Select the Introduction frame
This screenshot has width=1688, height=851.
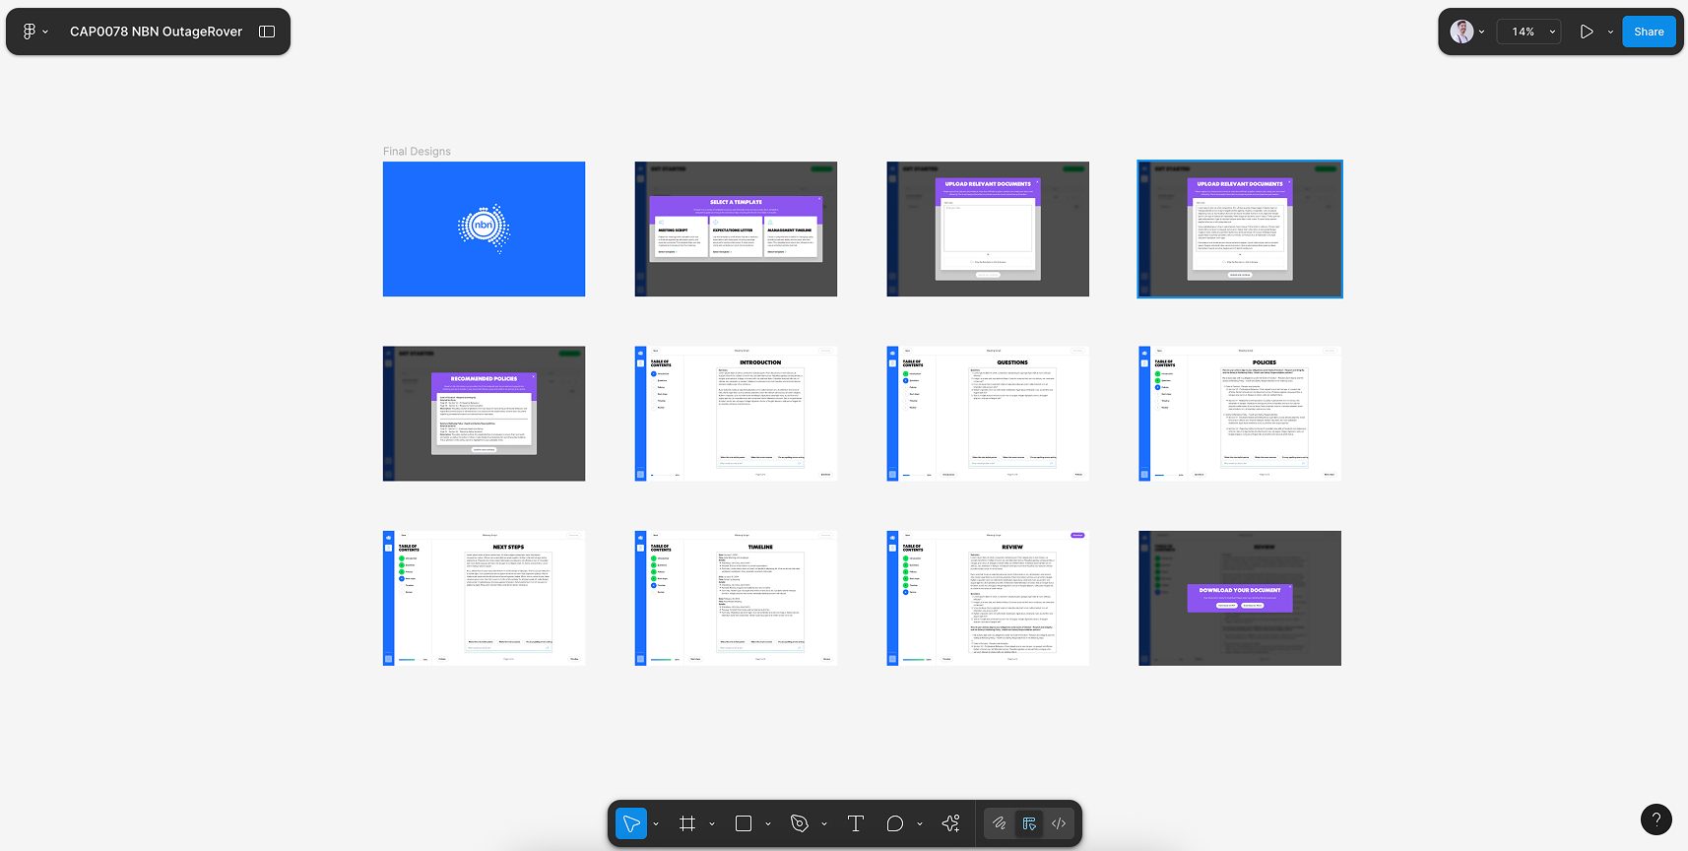(736, 414)
